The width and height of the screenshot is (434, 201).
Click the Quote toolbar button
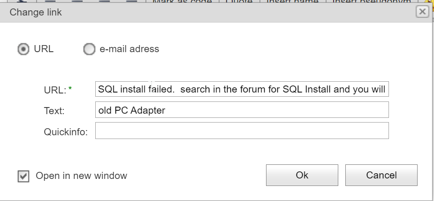coord(241,2)
